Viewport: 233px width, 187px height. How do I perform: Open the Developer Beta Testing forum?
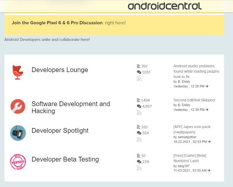pyautogui.click(x=65, y=159)
